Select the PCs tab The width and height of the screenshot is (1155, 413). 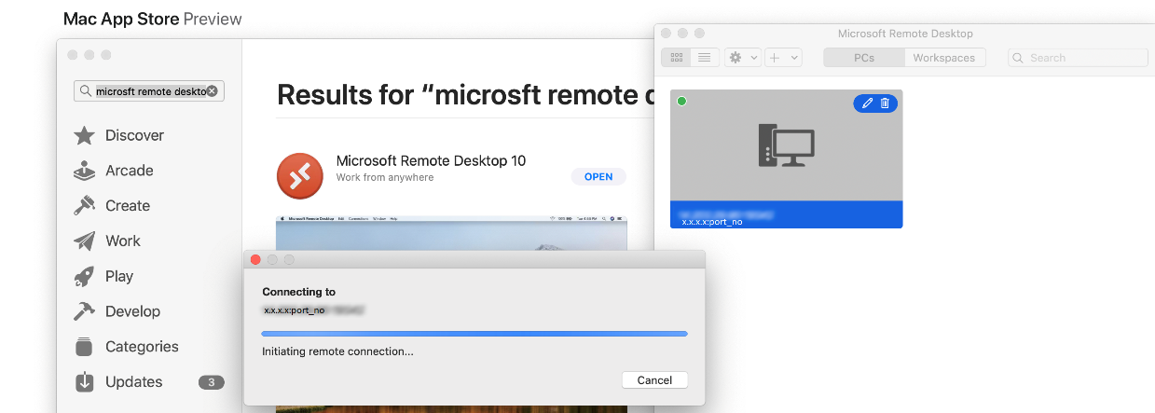click(864, 58)
